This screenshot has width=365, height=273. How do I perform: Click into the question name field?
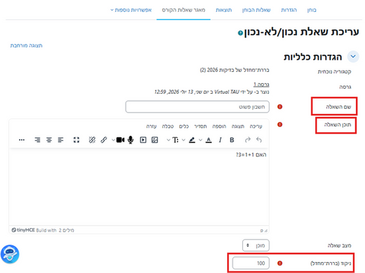pyautogui.click(x=197, y=107)
